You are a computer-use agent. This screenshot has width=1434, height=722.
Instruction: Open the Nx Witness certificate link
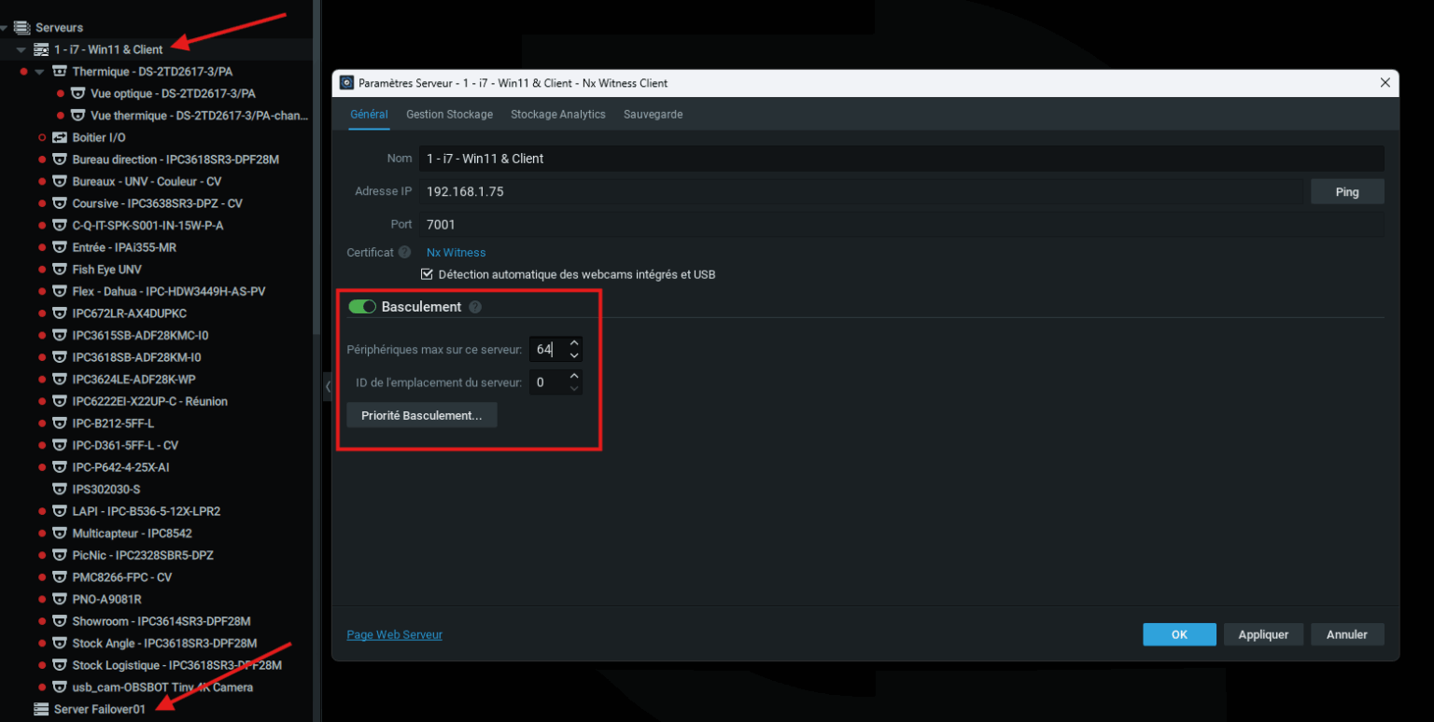(x=456, y=253)
